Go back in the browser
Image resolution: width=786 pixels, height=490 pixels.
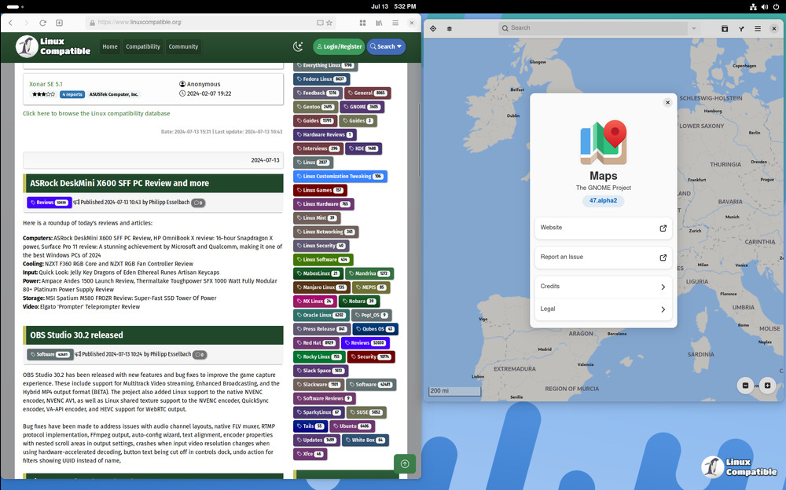[10, 23]
